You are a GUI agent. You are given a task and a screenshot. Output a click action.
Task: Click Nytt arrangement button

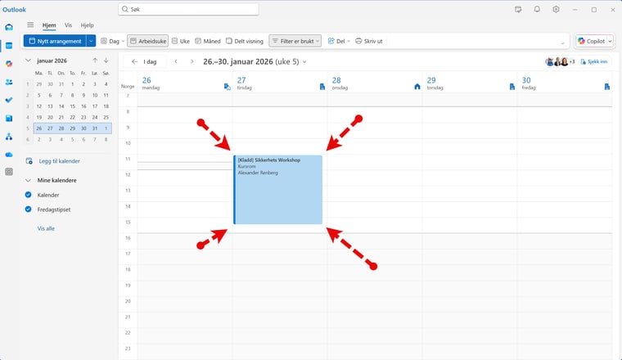[55, 41]
